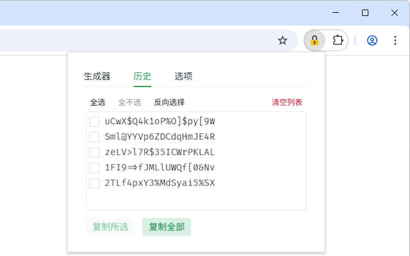This screenshot has width=410, height=256.
Task: Click password text 2TLf4pxY3%MdSyai5%SX
Action: (x=160, y=183)
